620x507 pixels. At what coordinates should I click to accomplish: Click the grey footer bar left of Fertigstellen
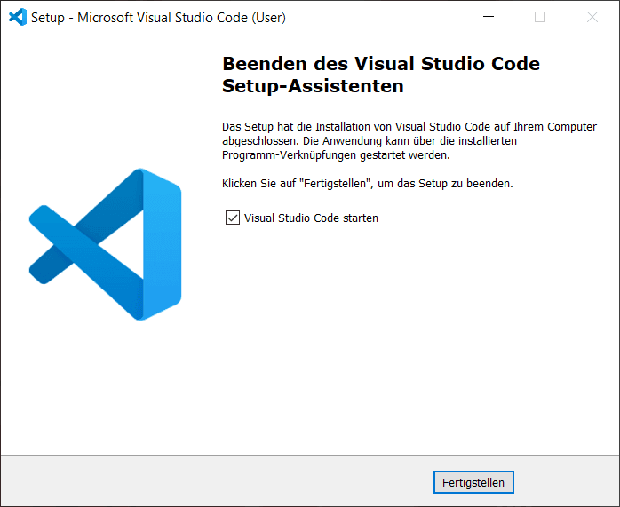point(222,482)
